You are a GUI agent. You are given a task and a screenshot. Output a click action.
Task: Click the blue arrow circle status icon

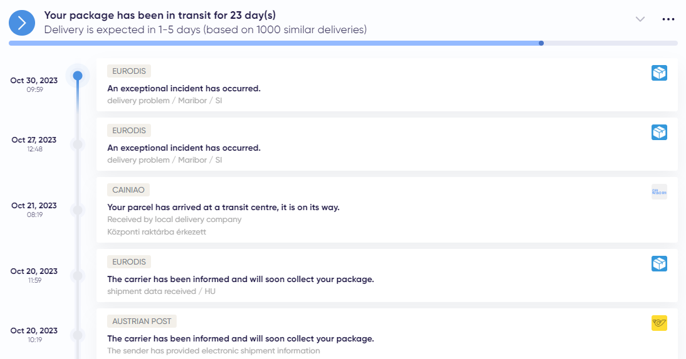tap(22, 23)
